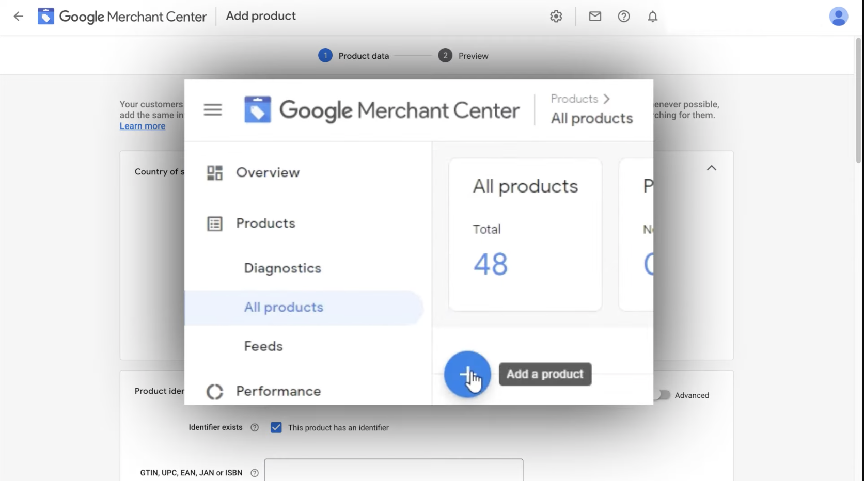Toggle the Advanced switch

pos(662,395)
